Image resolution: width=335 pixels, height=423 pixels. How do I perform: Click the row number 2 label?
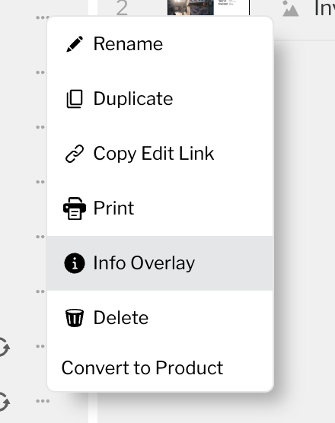122,8
